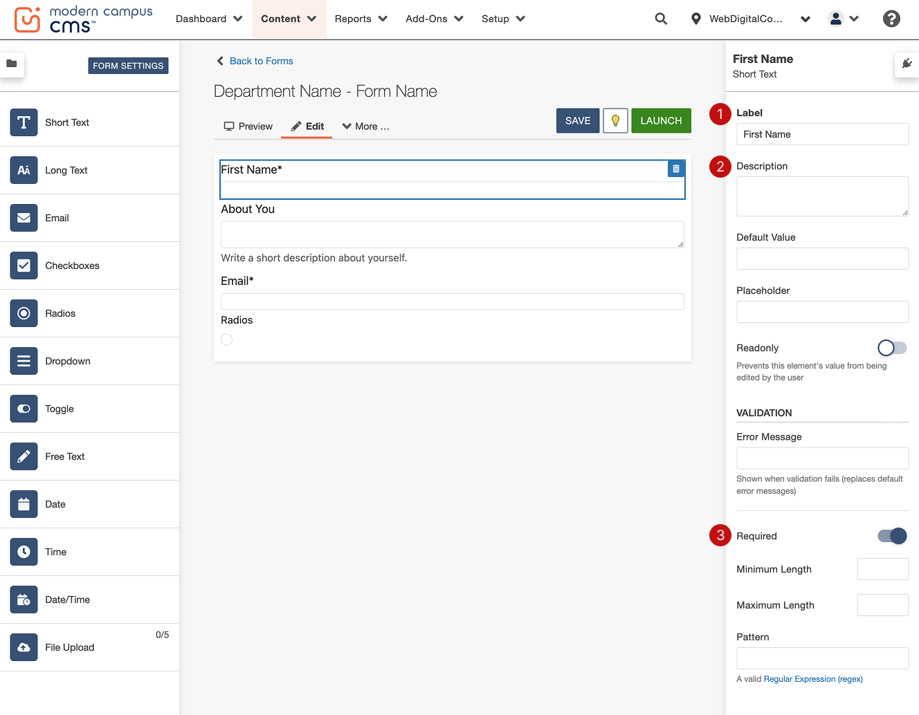
Task: Click the green Launch button
Action: pos(660,121)
